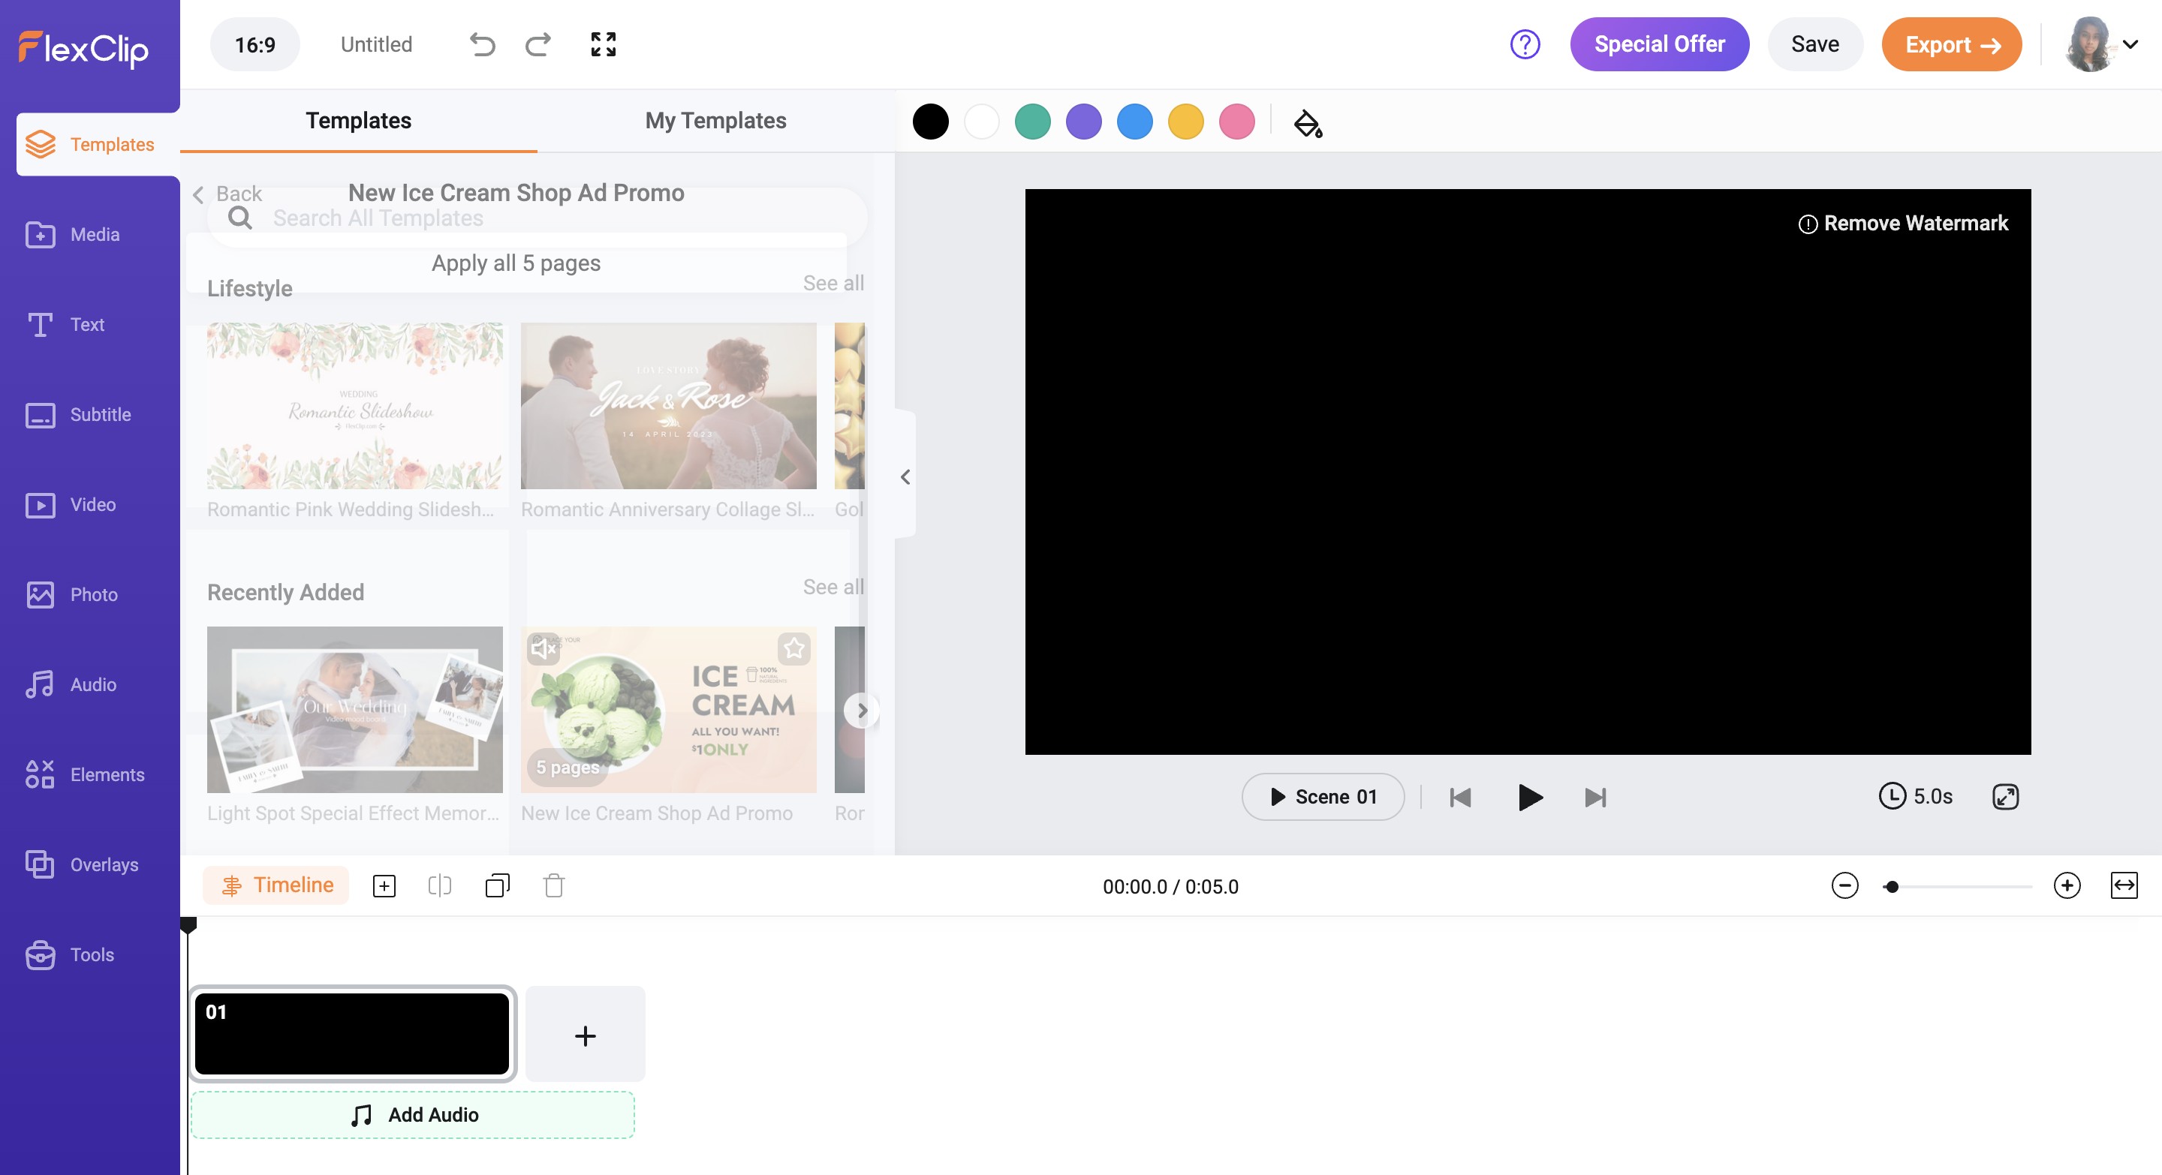2162x1175 pixels.
Task: Fit timeline to window width
Action: [x=2124, y=885]
